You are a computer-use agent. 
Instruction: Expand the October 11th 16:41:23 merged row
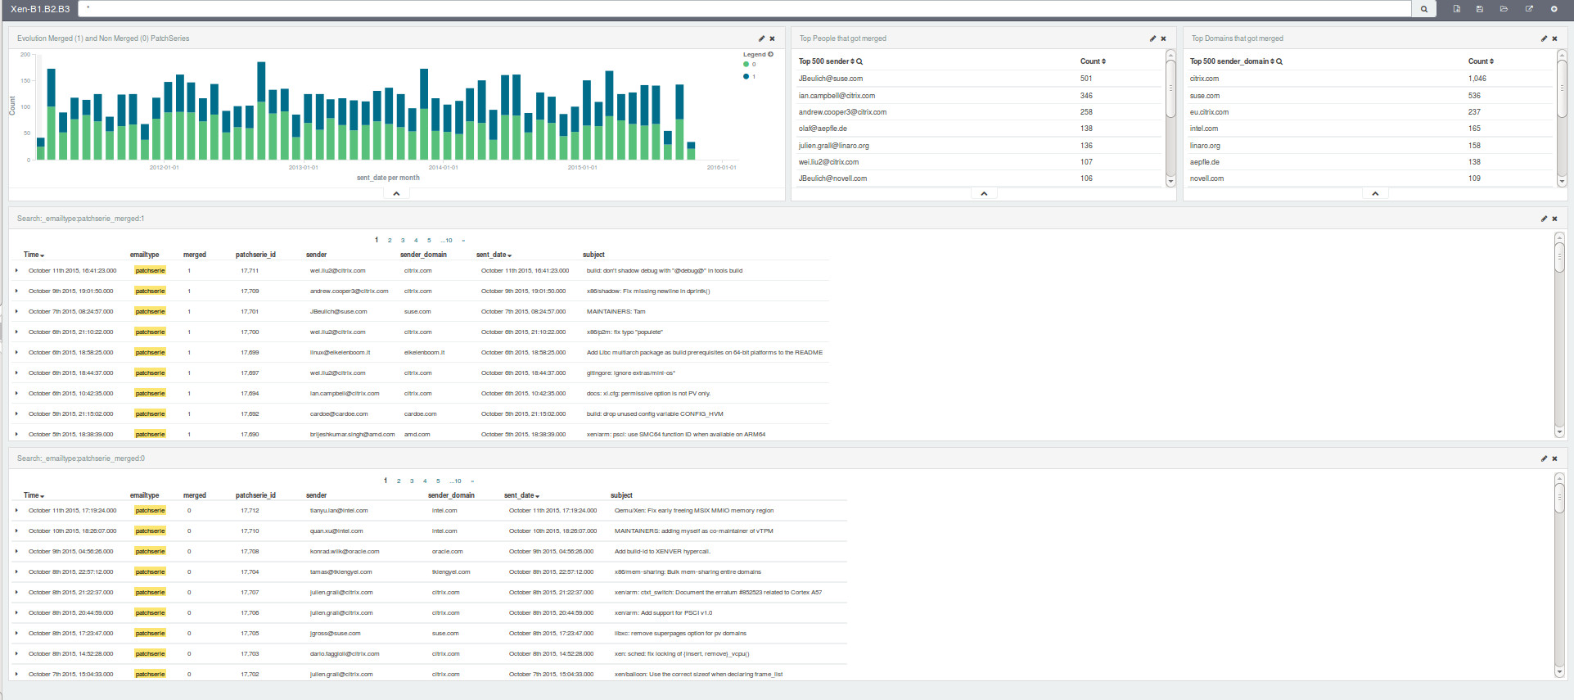[x=16, y=270]
